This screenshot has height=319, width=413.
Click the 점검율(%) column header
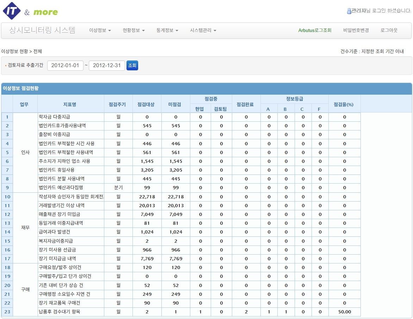[345, 104]
